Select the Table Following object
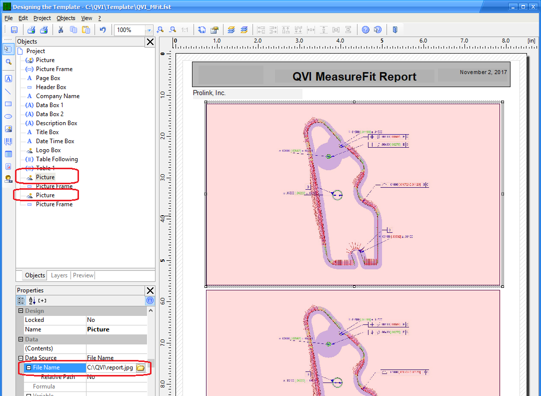 57,159
